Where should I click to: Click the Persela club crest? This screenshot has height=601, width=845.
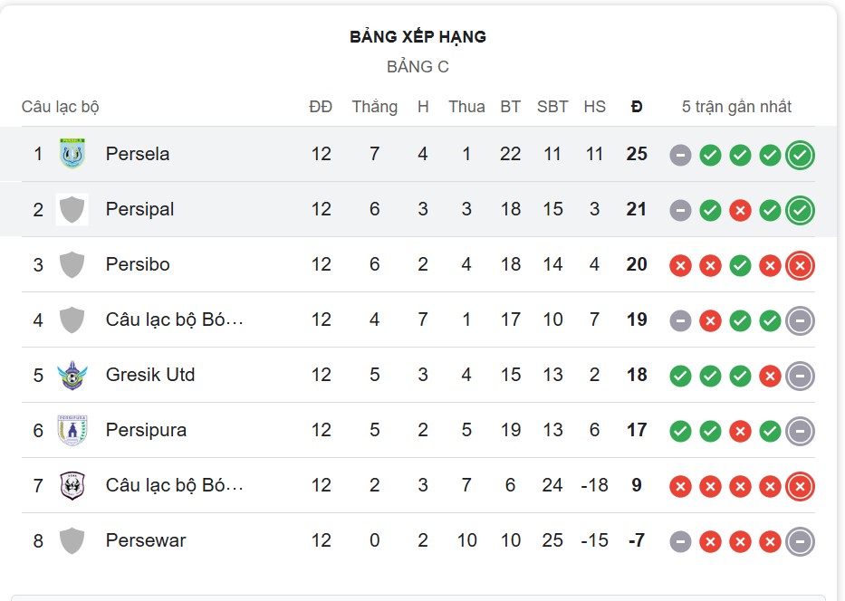pyautogui.click(x=72, y=154)
